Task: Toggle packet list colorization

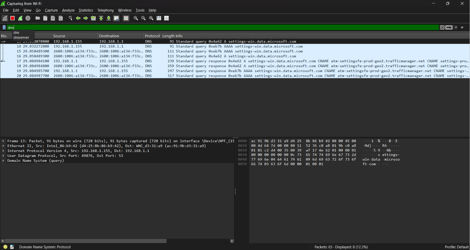Action: coord(126,18)
